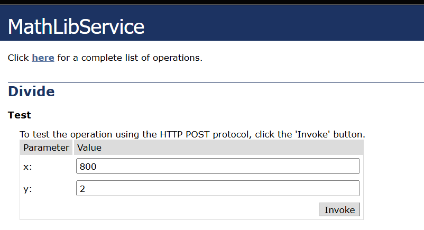Screen dimensions: 424x230
Task: Select the MathLibService page title
Action: coord(76,26)
